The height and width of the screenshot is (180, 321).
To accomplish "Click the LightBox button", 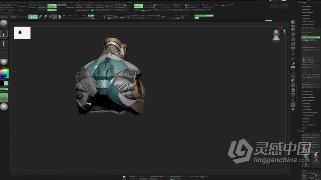I will point(13,17).
